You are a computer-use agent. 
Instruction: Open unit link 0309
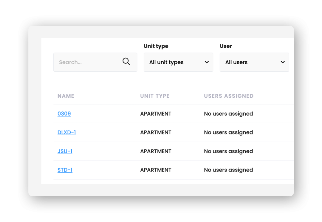pyautogui.click(x=64, y=114)
